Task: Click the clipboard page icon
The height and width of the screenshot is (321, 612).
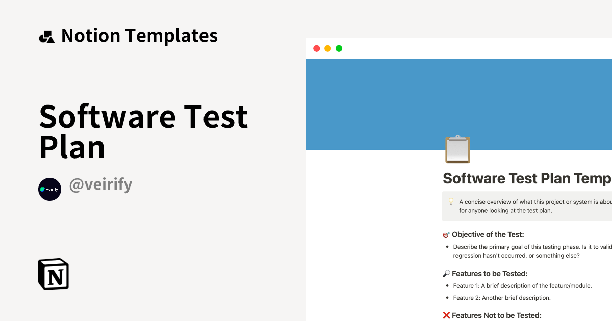Action: [457, 149]
